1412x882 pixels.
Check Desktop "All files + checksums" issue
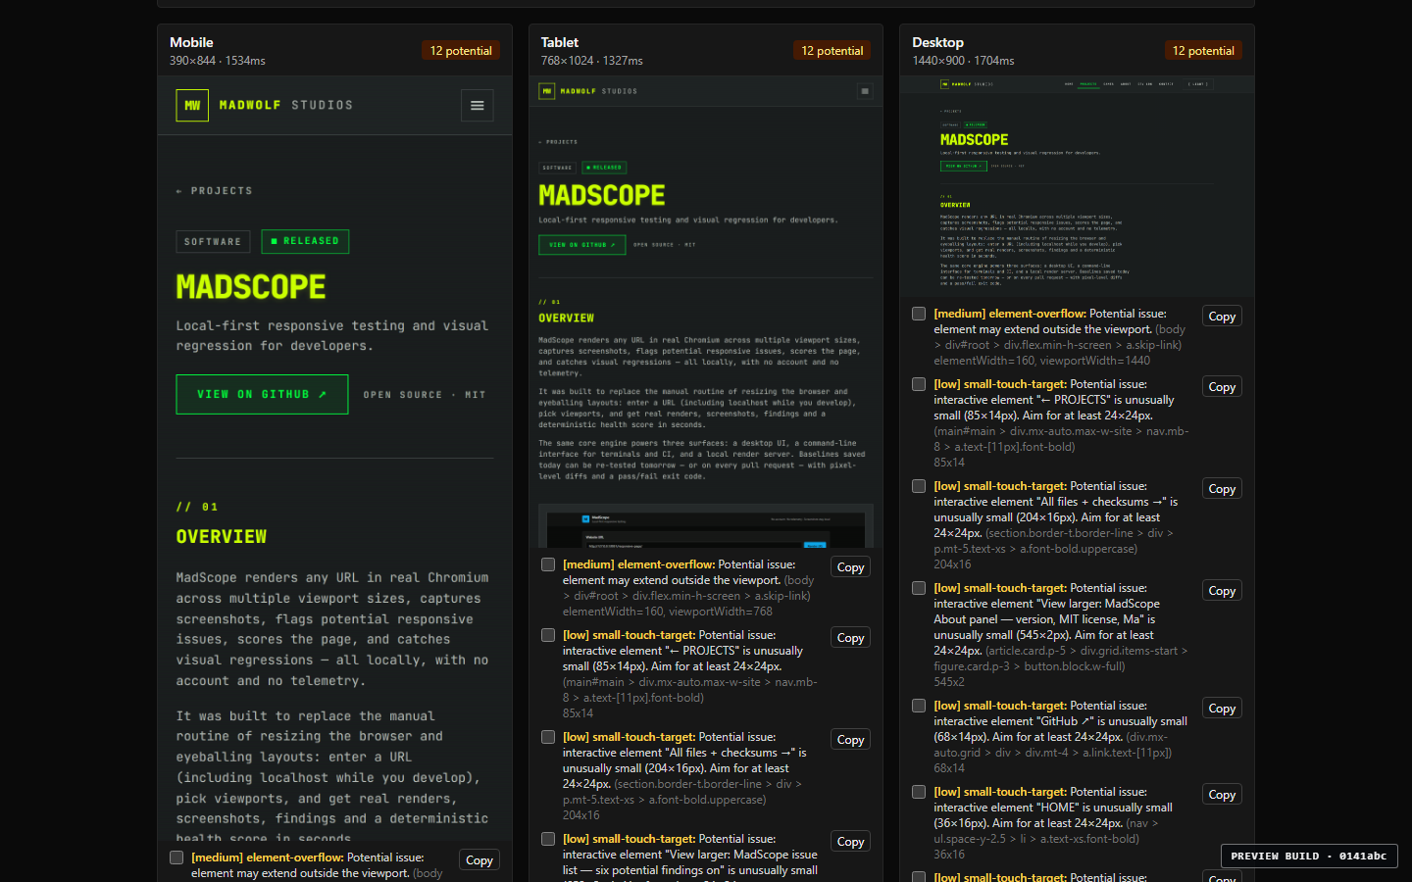click(x=919, y=486)
